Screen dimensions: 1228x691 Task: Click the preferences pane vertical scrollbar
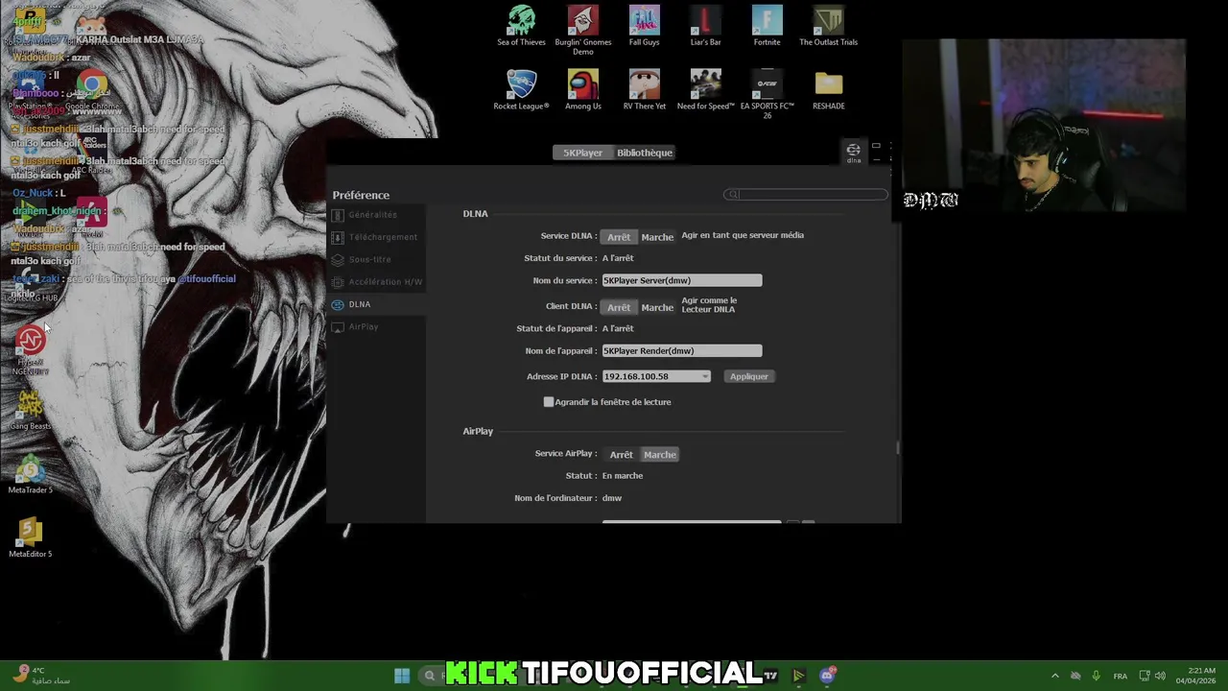(898, 448)
